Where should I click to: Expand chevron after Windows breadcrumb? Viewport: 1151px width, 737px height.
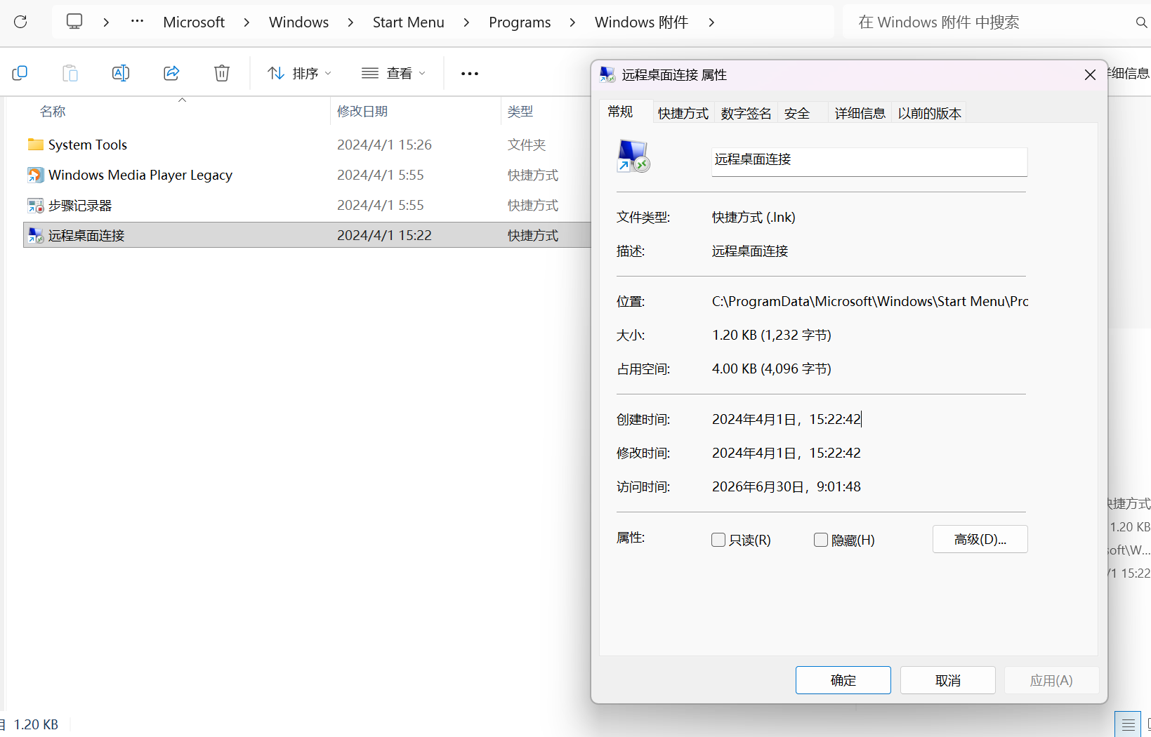[x=350, y=22]
